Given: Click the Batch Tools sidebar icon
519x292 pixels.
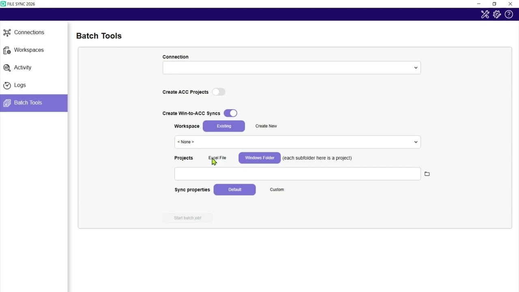Looking at the screenshot, I should [x=7, y=103].
